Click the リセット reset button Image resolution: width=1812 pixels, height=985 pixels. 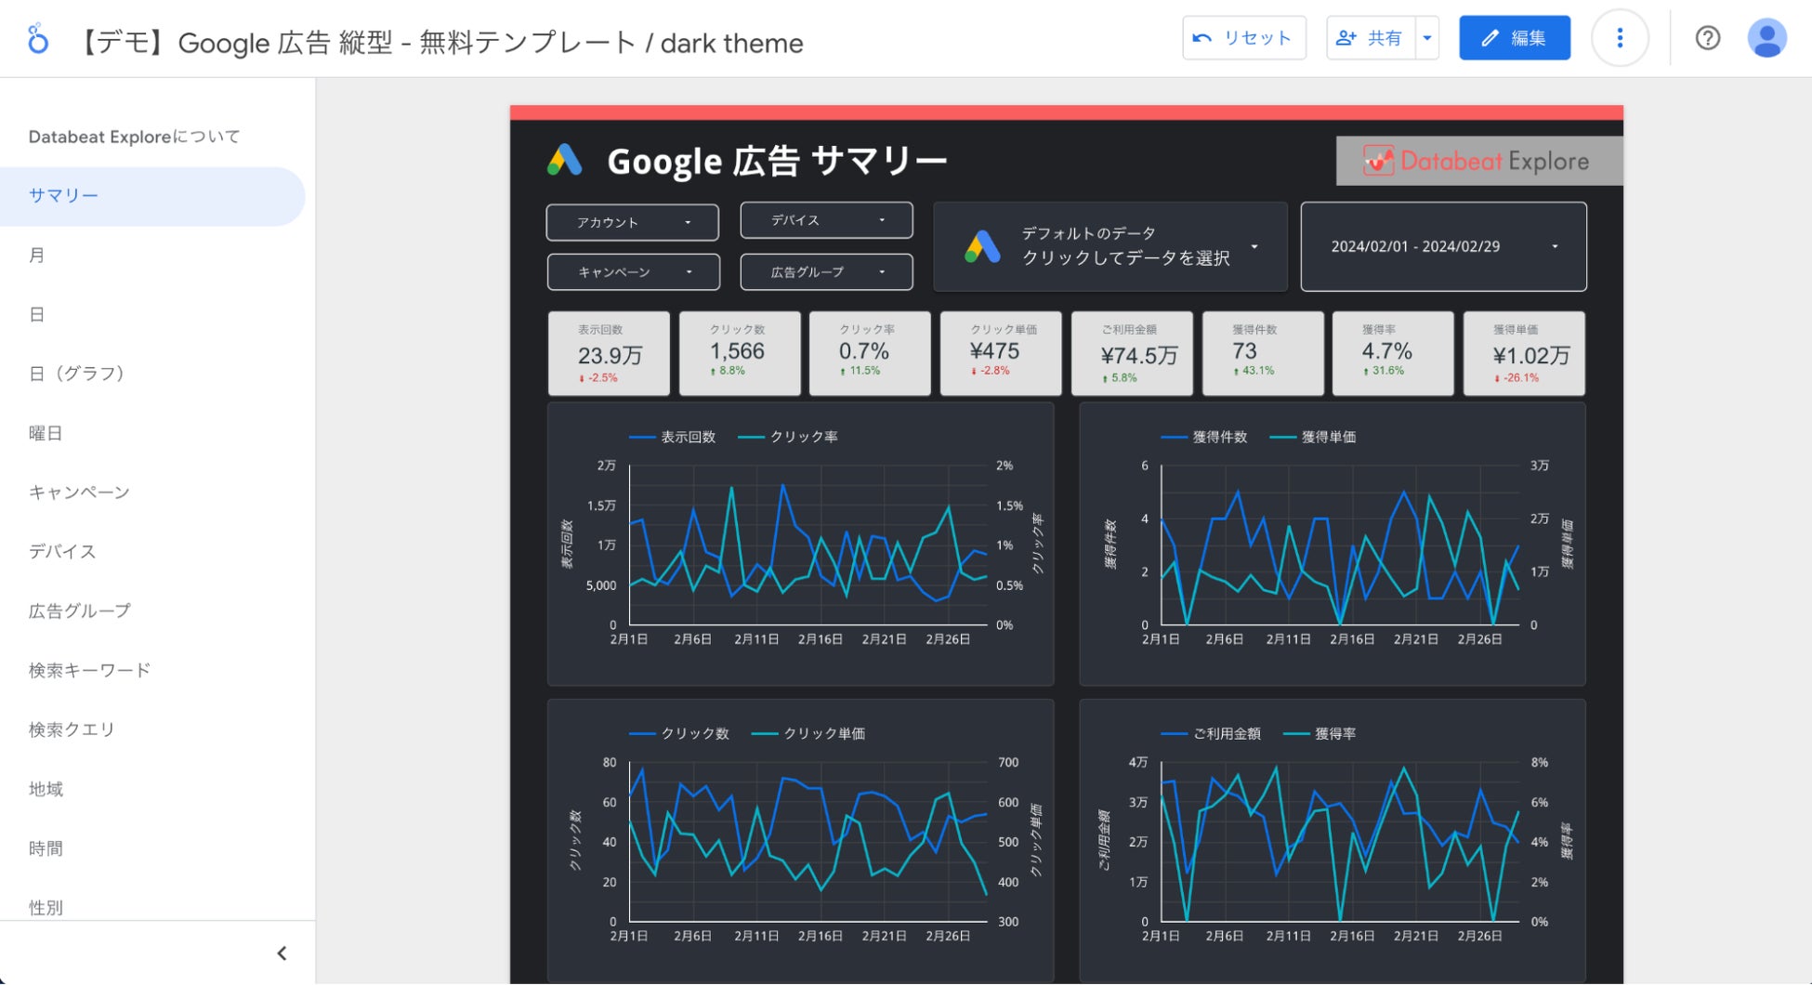[x=1244, y=38]
